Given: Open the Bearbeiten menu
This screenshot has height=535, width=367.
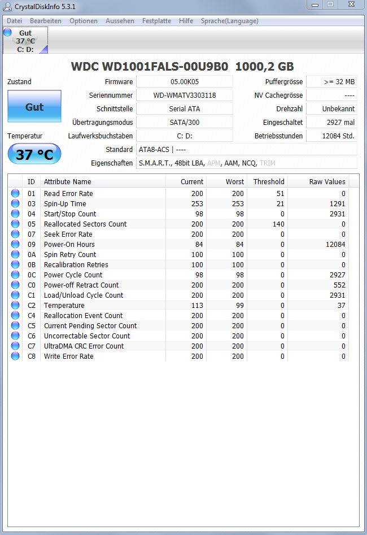Looking at the screenshot, I should coord(46,21).
